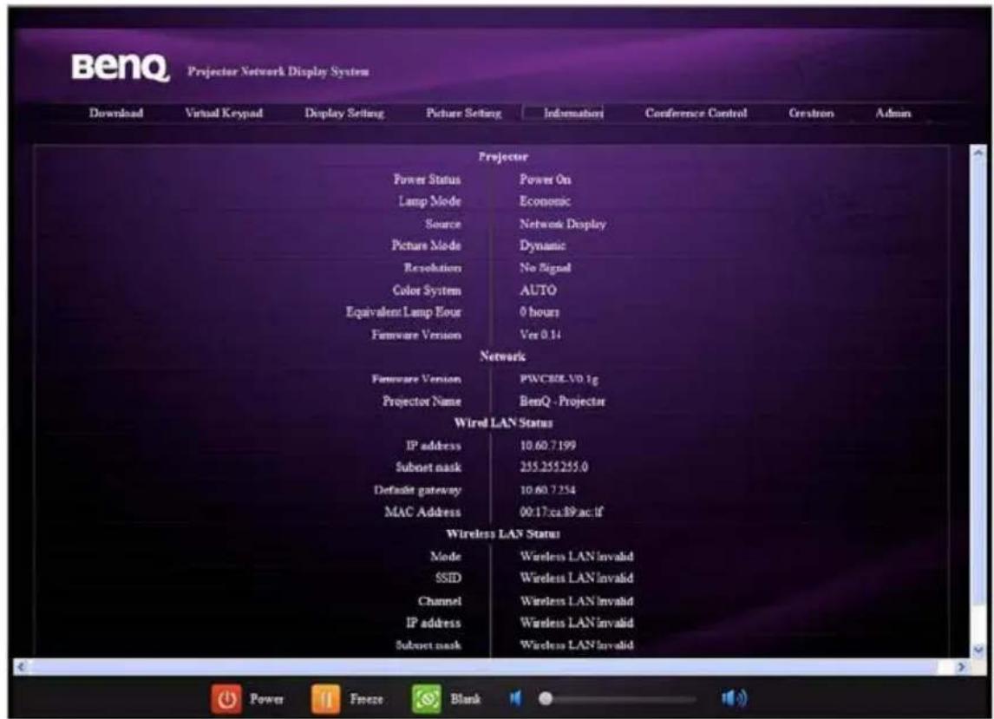Click the No Signal resolution value

click(x=546, y=267)
